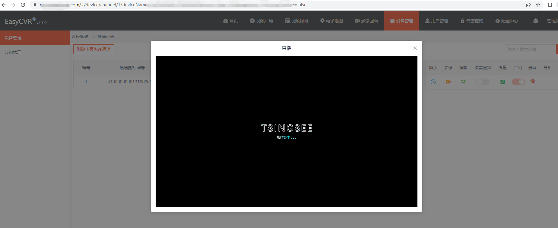Click the 分析 column header
Viewport: 558px width, 228px height.
coord(548,68)
